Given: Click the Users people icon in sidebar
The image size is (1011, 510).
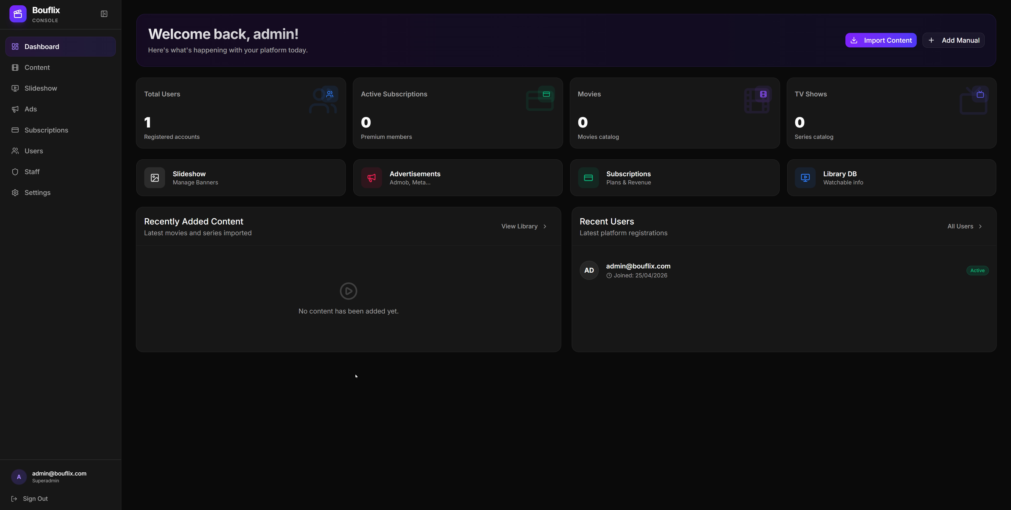Looking at the screenshot, I should coord(15,151).
